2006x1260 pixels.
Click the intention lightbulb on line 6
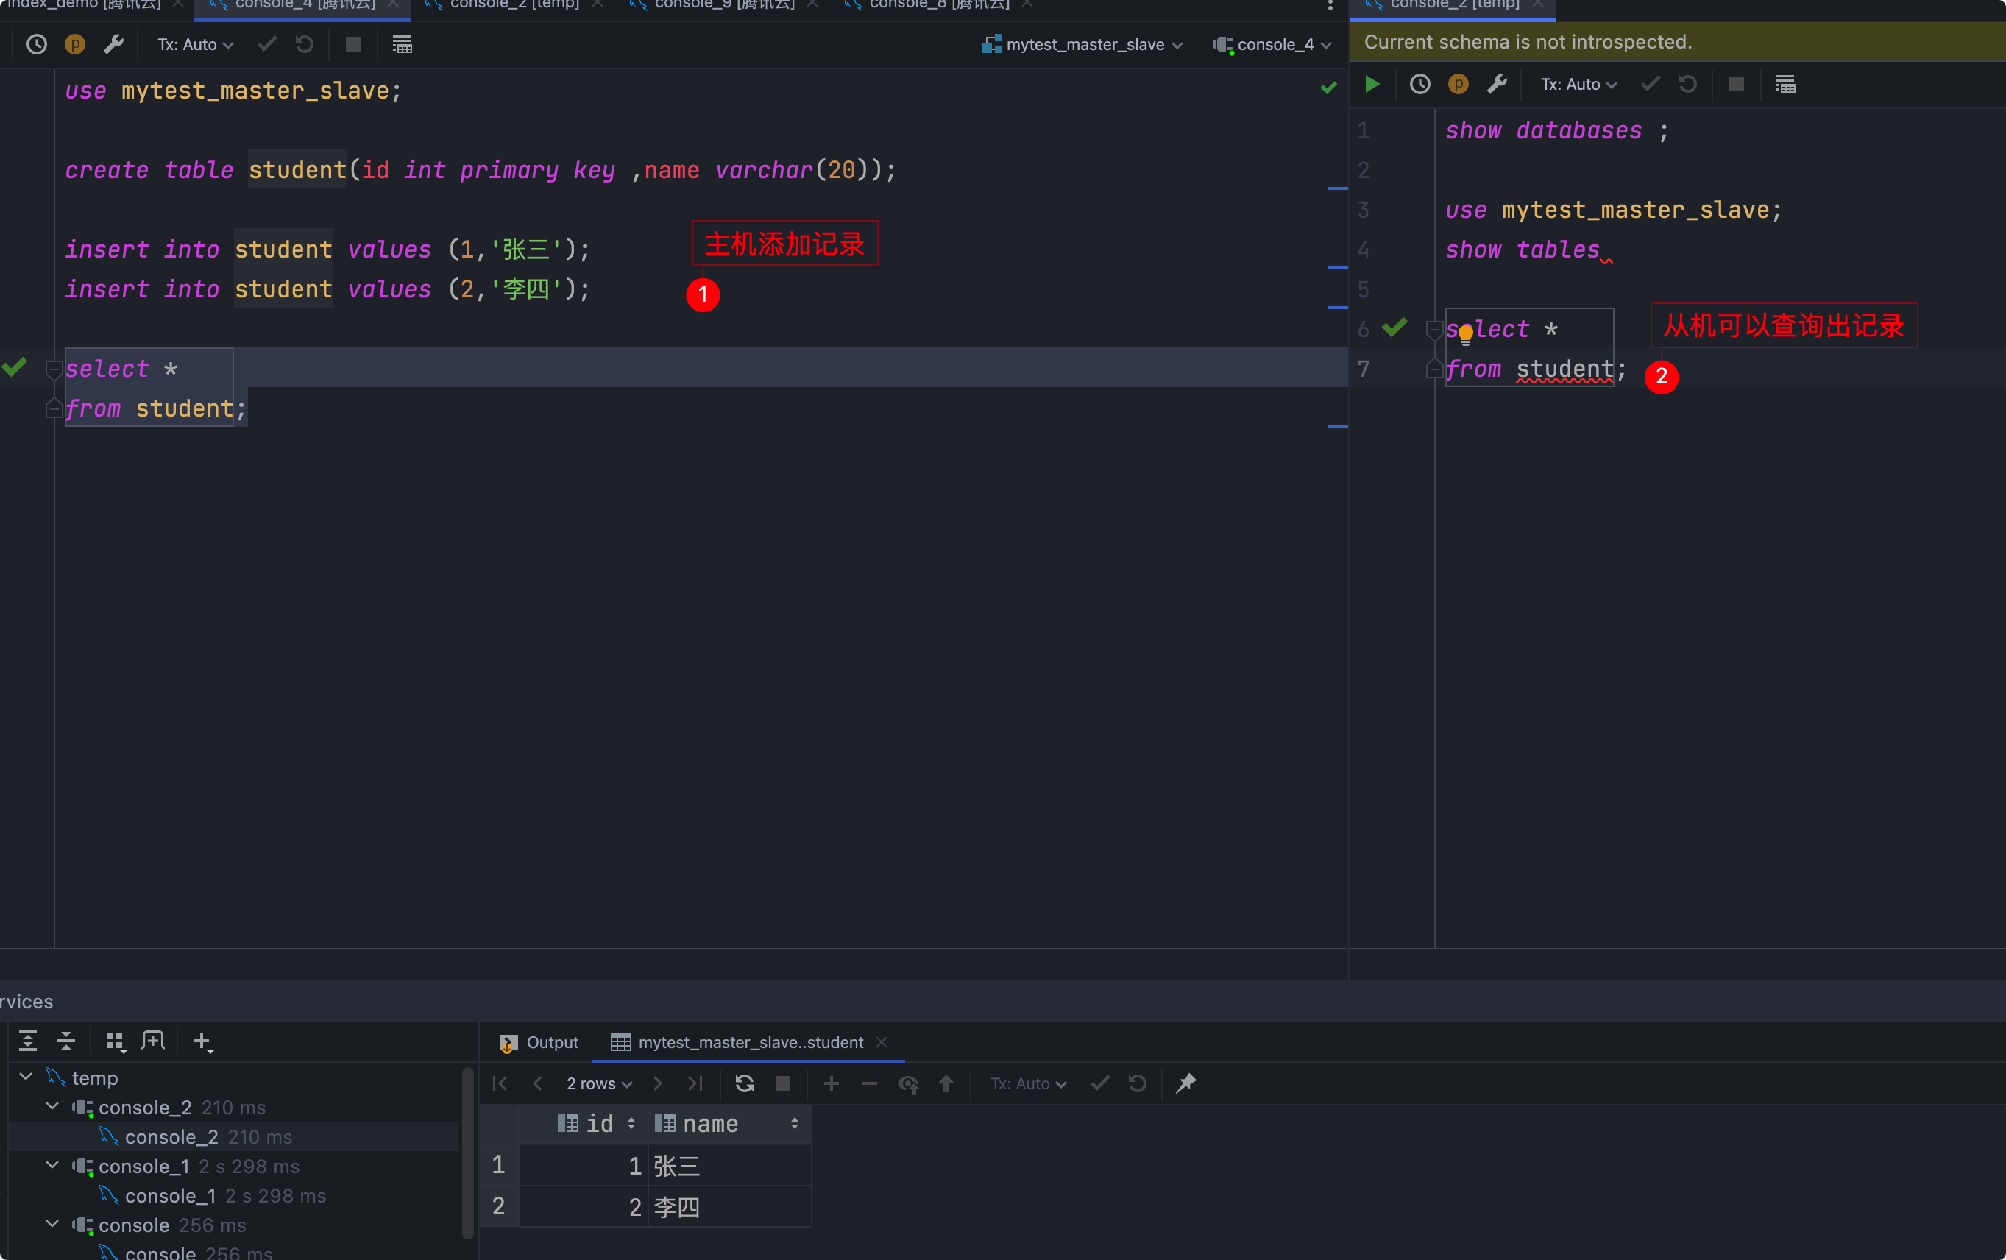click(1465, 335)
